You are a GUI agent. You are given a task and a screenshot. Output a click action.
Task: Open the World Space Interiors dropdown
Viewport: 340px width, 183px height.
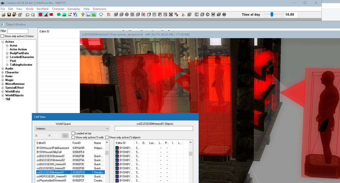72,129
